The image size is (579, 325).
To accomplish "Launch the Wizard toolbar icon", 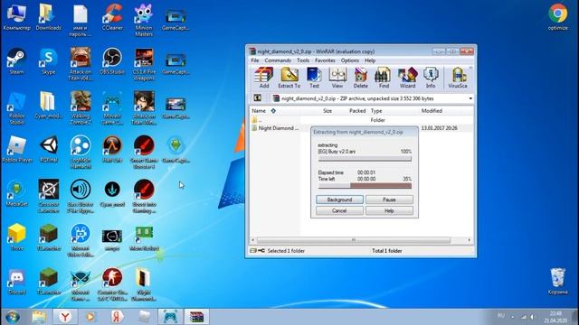I will point(407,78).
